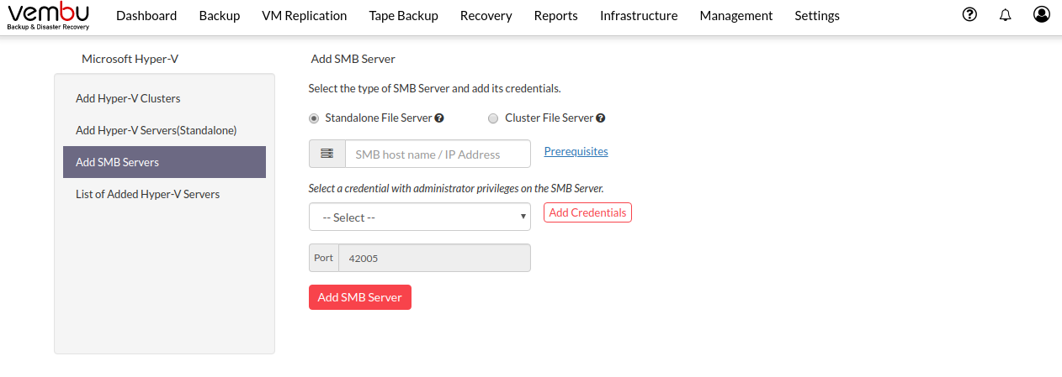The image size is (1062, 377).
Task: Select Add Hyper-V Clusters in sidebar
Action: tap(128, 98)
